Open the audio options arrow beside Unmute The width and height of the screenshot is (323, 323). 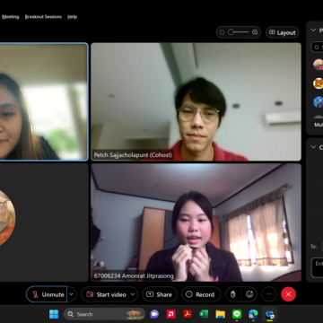(72, 294)
